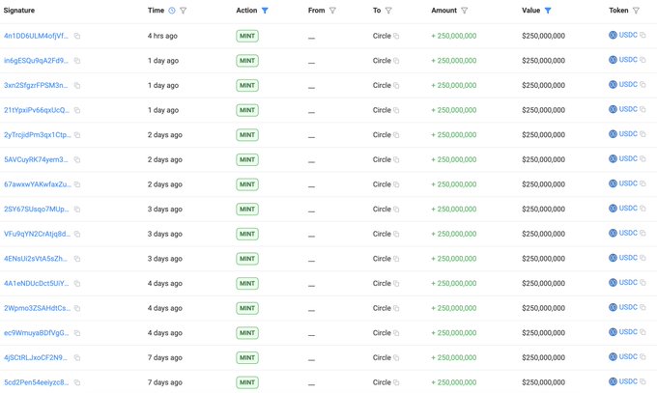Open transaction 2SY67SUsqo7MUp signature link
This screenshot has width=657, height=393.
point(36,209)
